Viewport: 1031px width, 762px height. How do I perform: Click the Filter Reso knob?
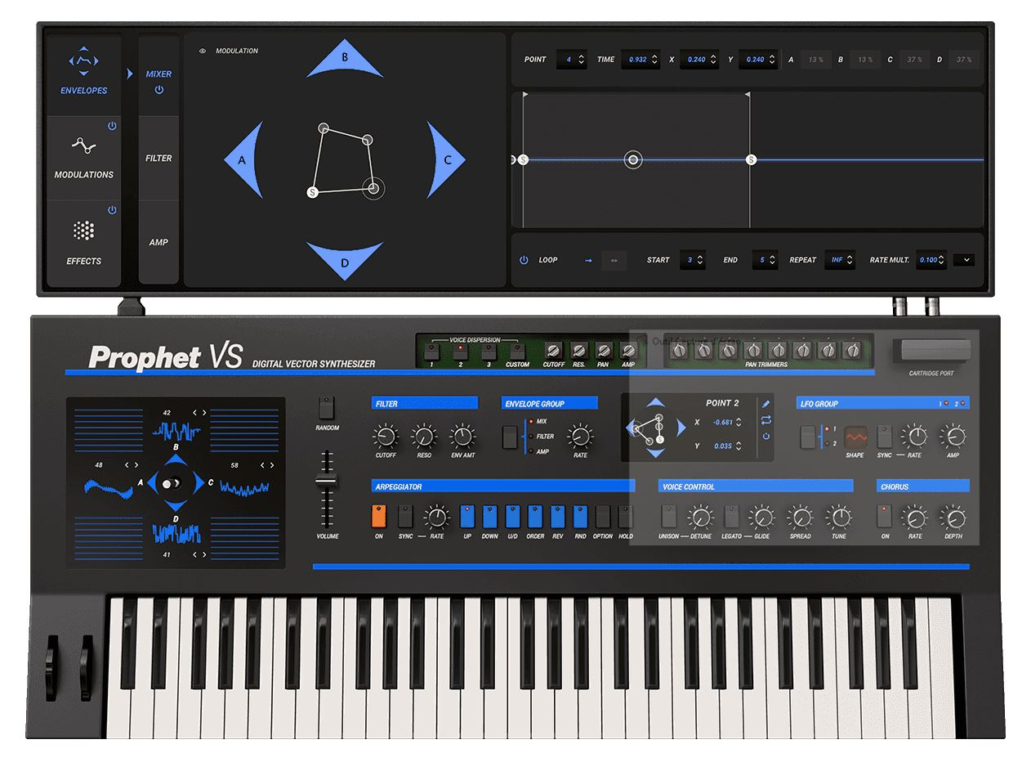(424, 437)
